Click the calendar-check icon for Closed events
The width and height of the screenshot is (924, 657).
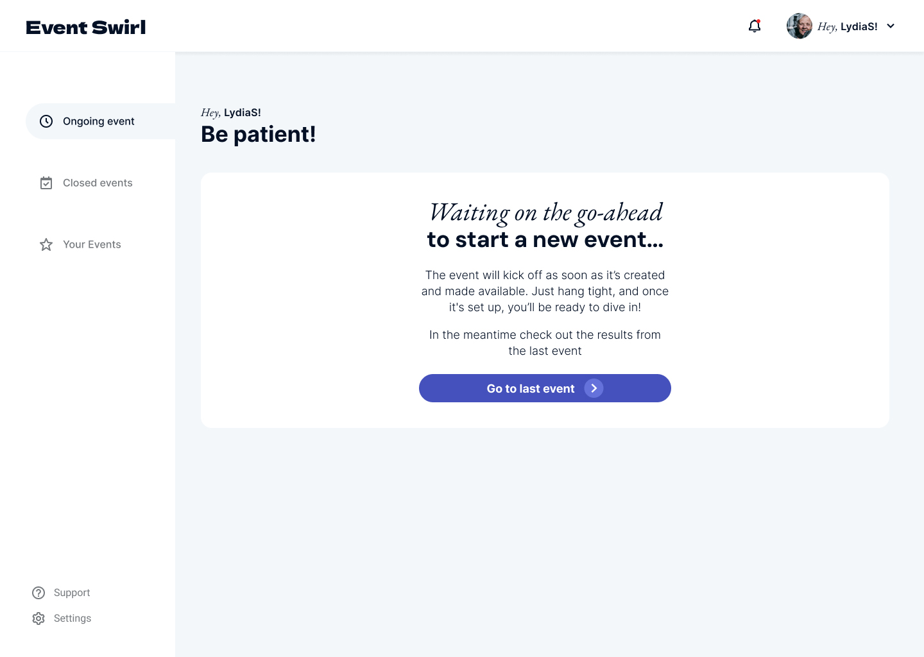tap(46, 183)
